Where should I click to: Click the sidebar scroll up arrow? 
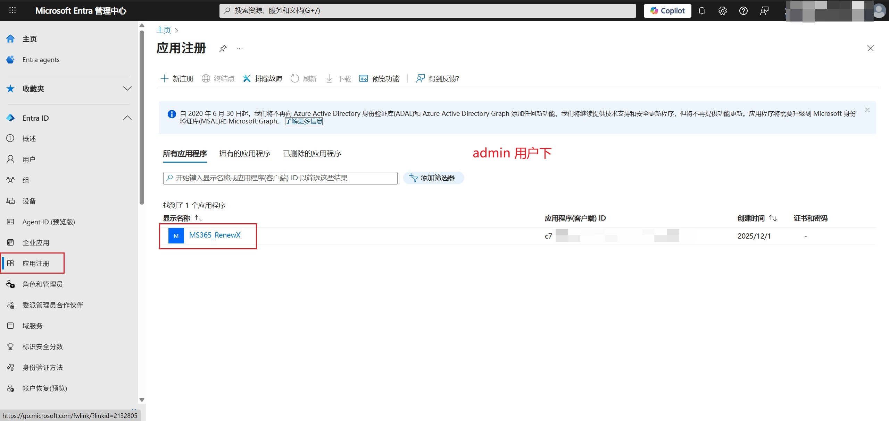[x=142, y=25]
